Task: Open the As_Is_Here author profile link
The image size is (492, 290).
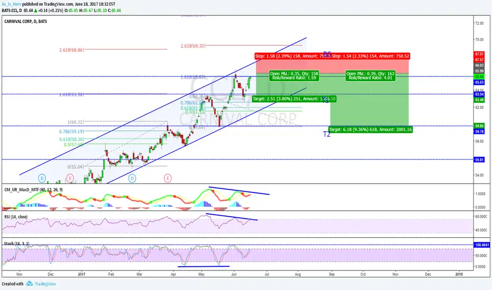Action: pos(12,4)
